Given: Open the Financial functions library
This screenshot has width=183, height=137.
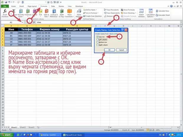Looking at the screenshot, I should (28, 13).
